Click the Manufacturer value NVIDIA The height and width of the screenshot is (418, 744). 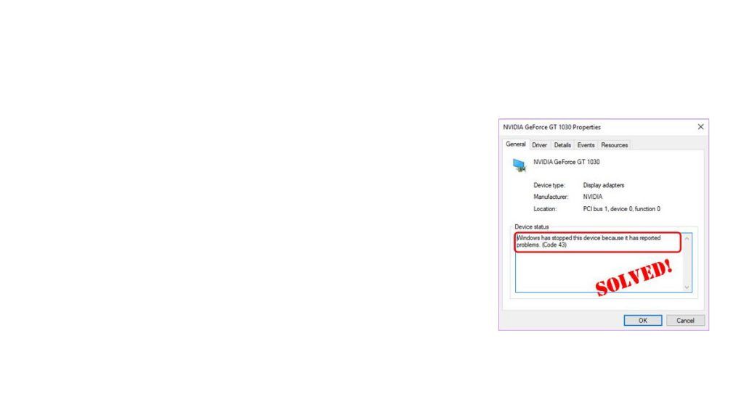click(x=593, y=197)
